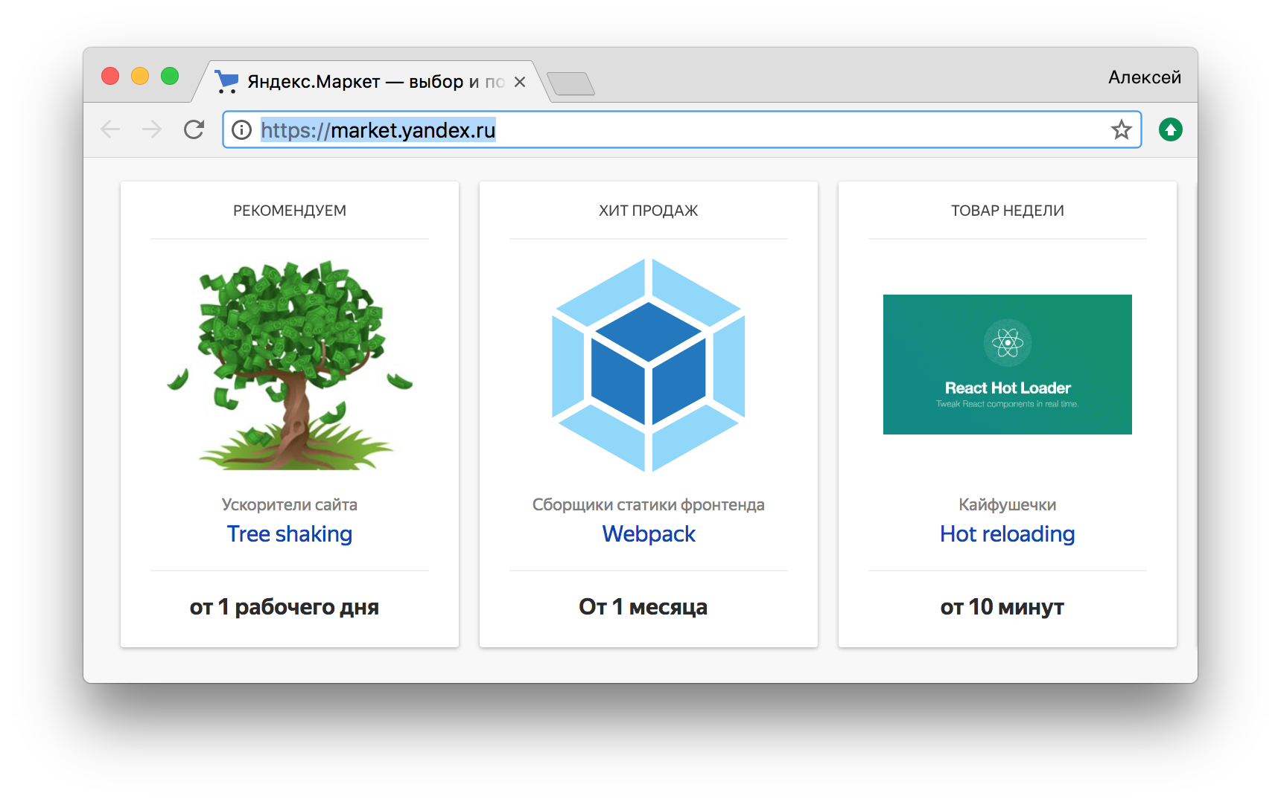Click the React Hot Loader banner image
This screenshot has width=1281, height=802.
pyautogui.click(x=1007, y=365)
